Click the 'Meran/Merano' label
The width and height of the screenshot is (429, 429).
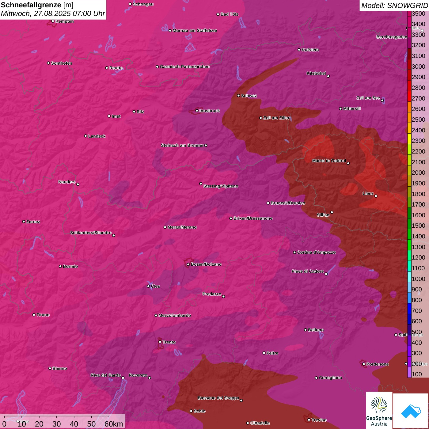tap(182, 227)
